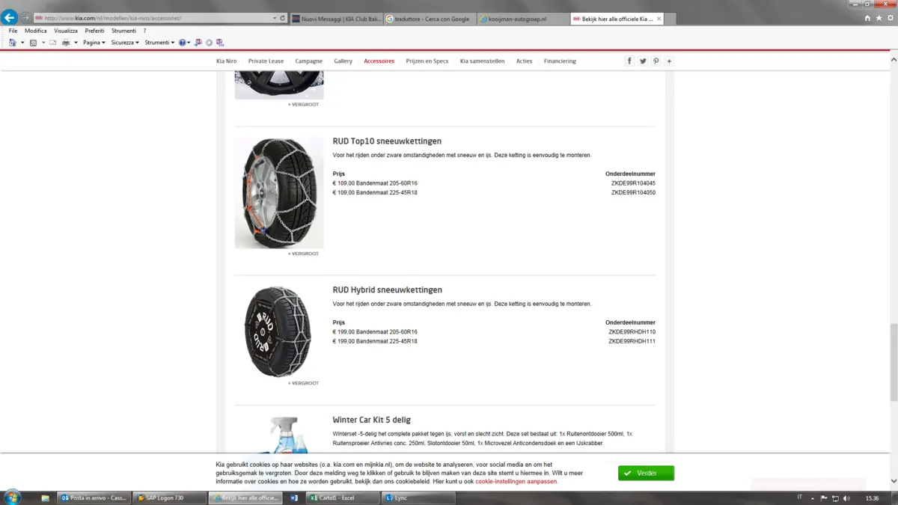Image resolution: width=898 pixels, height=505 pixels.
Task: Click the blue Help question mark icon
Action: coord(183,43)
